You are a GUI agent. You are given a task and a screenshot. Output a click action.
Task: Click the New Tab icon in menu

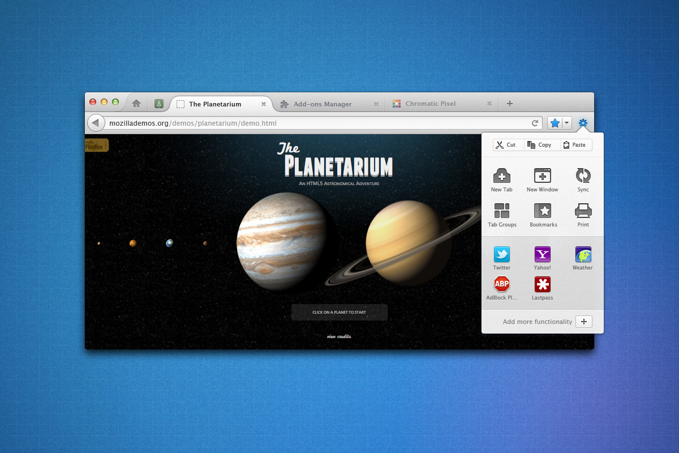coord(501,176)
